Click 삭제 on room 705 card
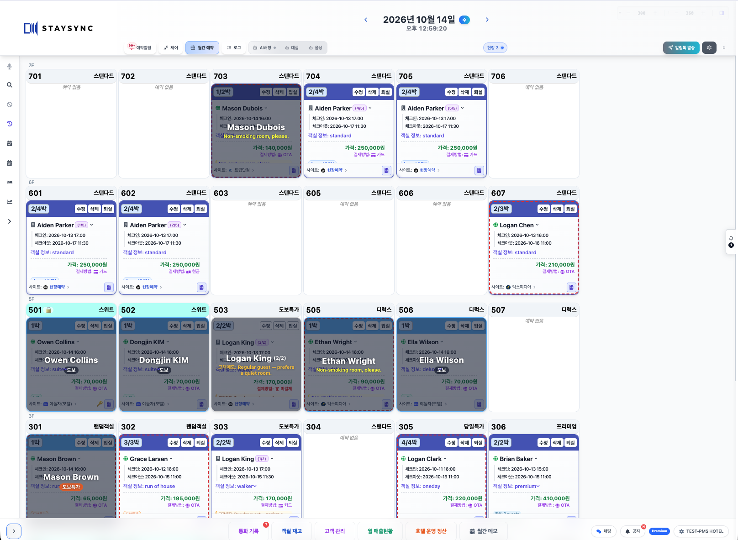The image size is (738, 540). pos(464,92)
